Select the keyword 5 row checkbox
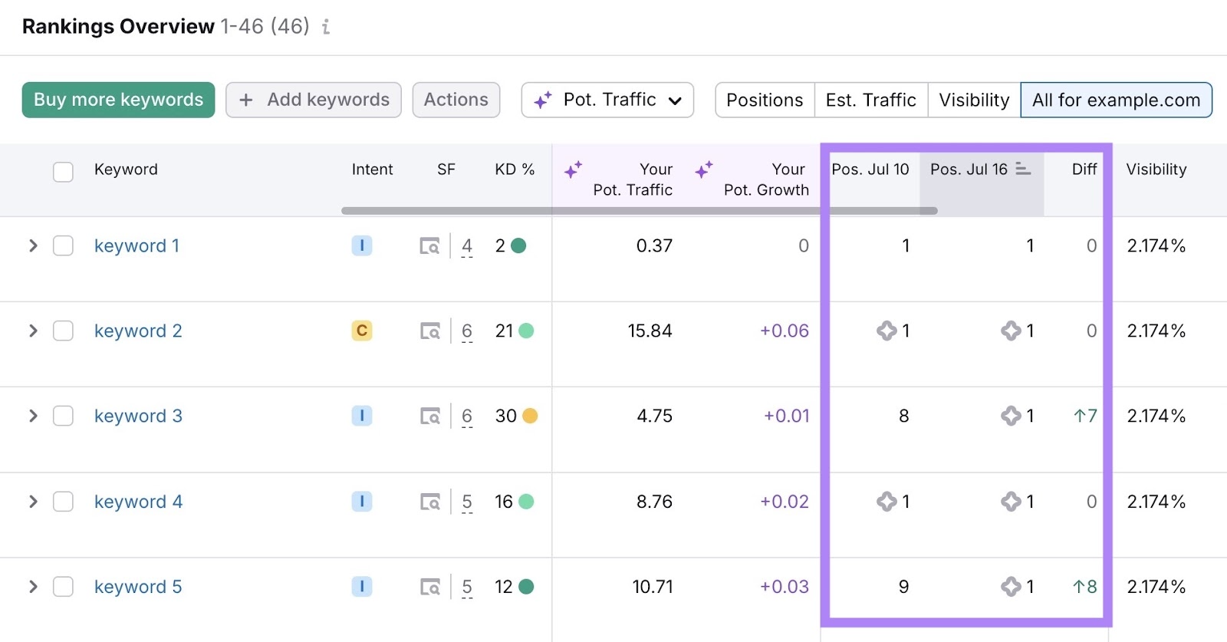The image size is (1227, 642). pyautogui.click(x=63, y=587)
